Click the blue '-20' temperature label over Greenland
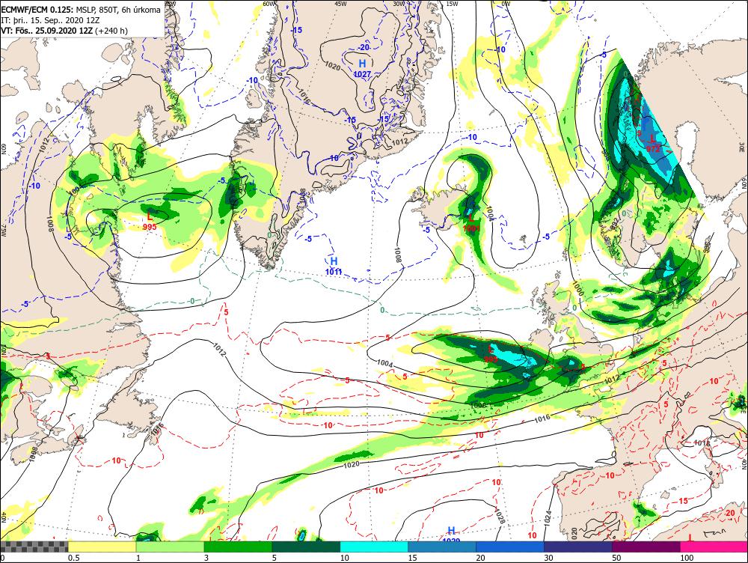Screen dimensions: 748x563 click(x=364, y=47)
